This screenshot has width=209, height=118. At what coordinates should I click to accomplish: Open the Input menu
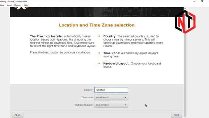tap(9, 5)
